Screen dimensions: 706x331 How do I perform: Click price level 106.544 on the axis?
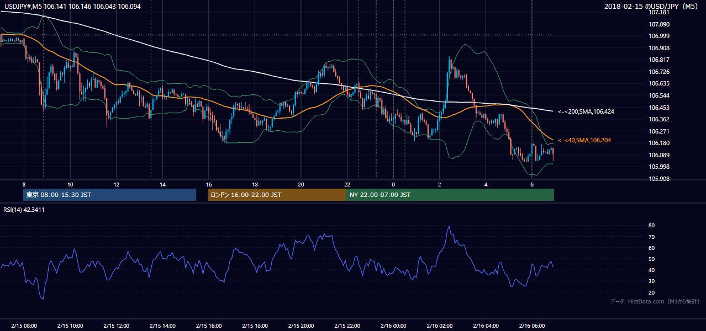pos(658,95)
